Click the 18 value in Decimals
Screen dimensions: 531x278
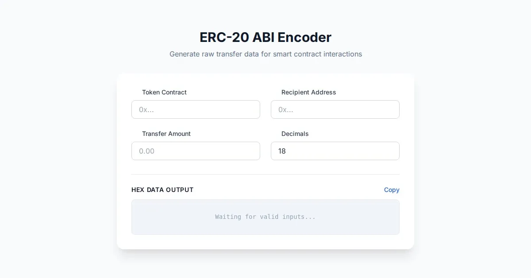[282, 151]
